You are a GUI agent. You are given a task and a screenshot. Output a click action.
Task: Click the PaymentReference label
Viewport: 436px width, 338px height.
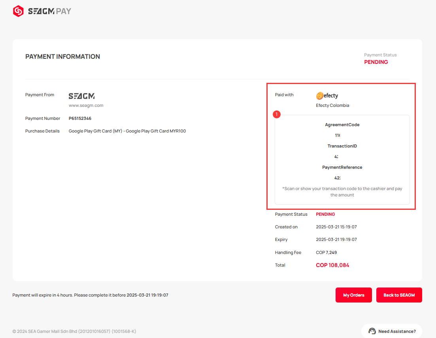click(x=342, y=167)
